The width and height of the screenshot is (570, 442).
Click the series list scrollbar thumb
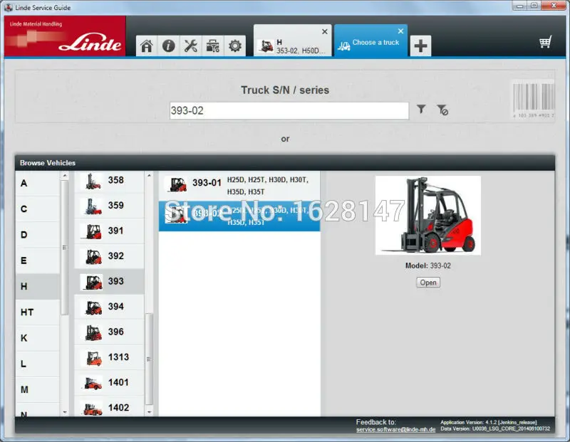149,359
